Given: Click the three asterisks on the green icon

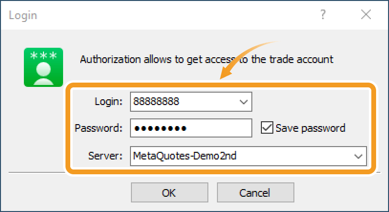Looking at the screenshot, I should click(x=43, y=56).
